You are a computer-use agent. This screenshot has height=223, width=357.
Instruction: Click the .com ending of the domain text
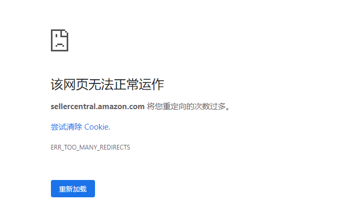tap(136, 107)
